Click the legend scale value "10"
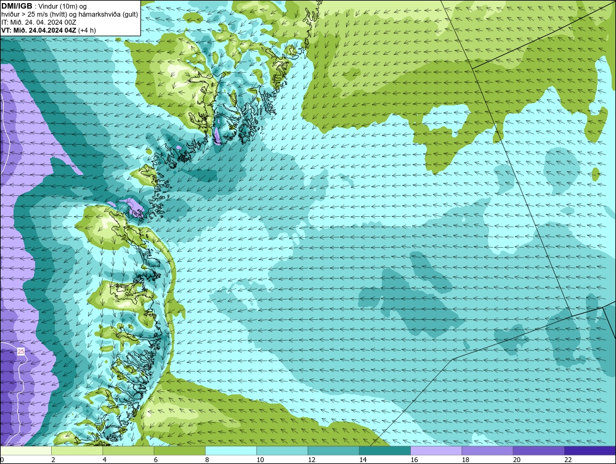Viewport: 616px width, 464px height. click(x=260, y=460)
